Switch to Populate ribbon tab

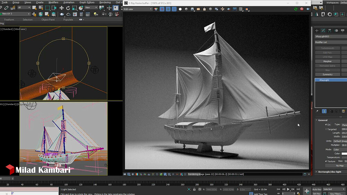[x=68, y=19]
